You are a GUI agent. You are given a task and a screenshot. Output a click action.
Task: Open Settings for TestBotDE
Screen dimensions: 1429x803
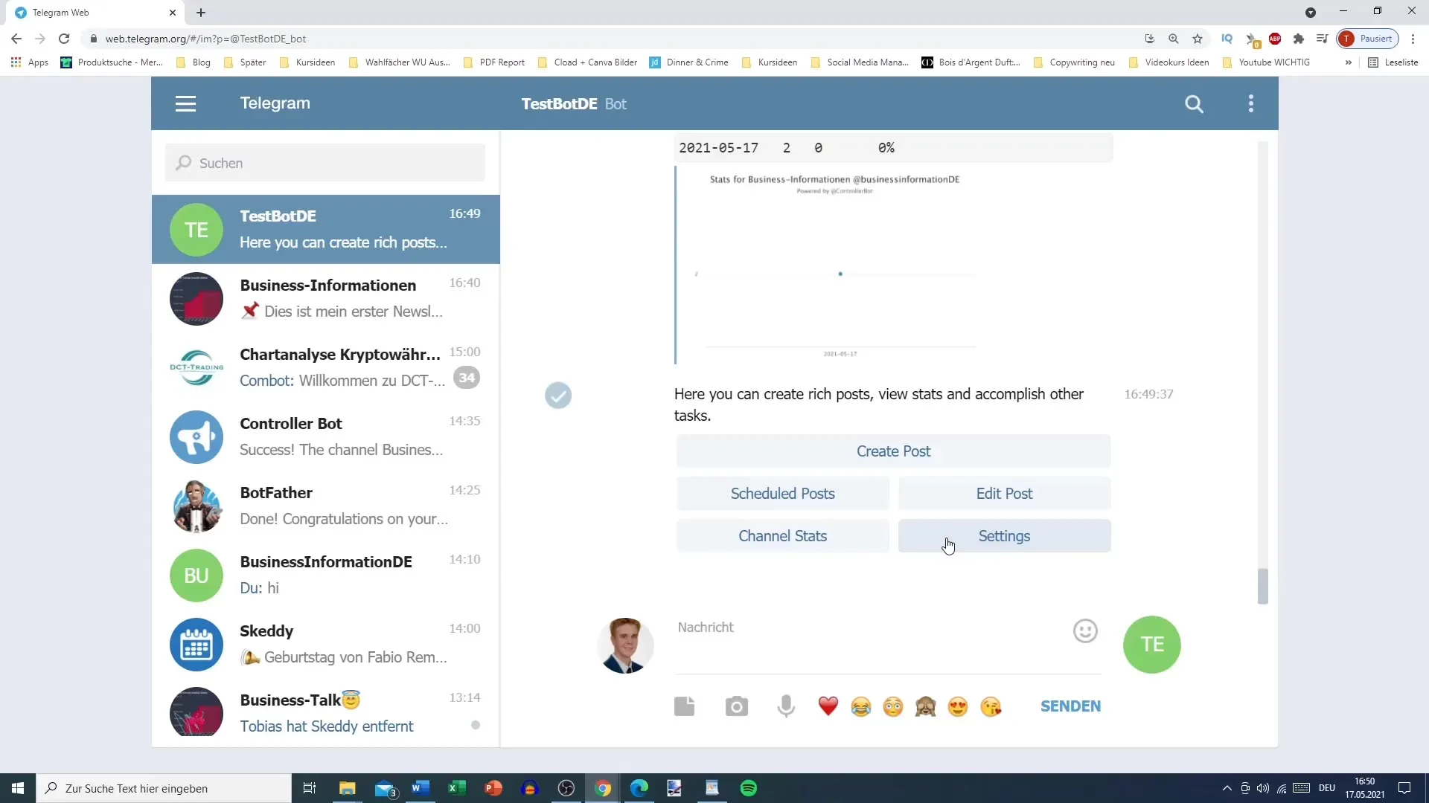coord(1004,535)
